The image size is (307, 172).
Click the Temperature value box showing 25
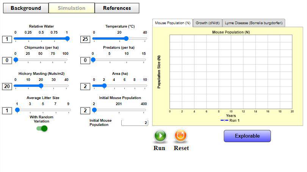(x=85, y=39)
